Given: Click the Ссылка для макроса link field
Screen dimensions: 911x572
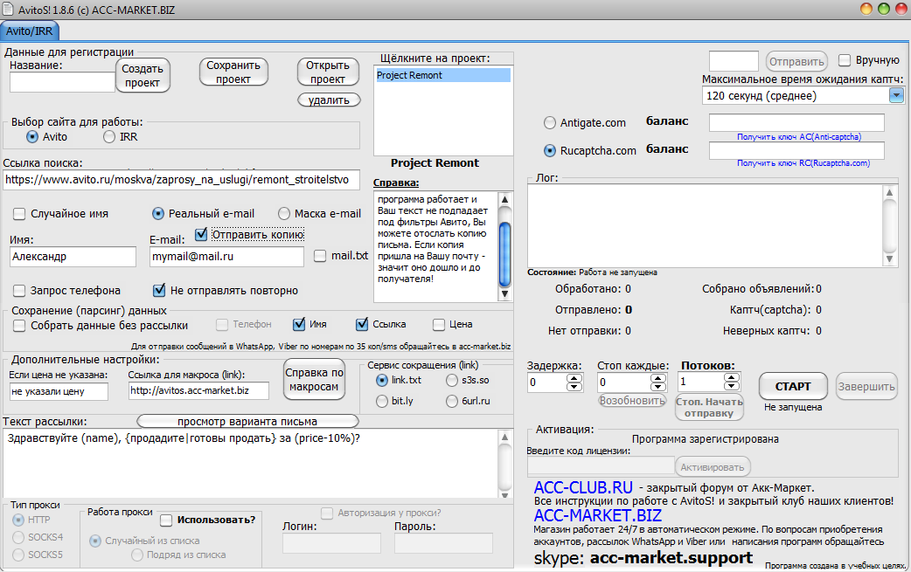Looking at the screenshot, I should tap(198, 391).
